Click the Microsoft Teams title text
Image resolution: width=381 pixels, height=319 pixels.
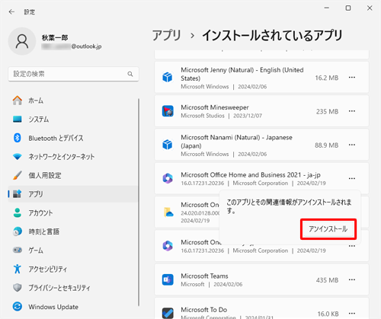(204, 276)
